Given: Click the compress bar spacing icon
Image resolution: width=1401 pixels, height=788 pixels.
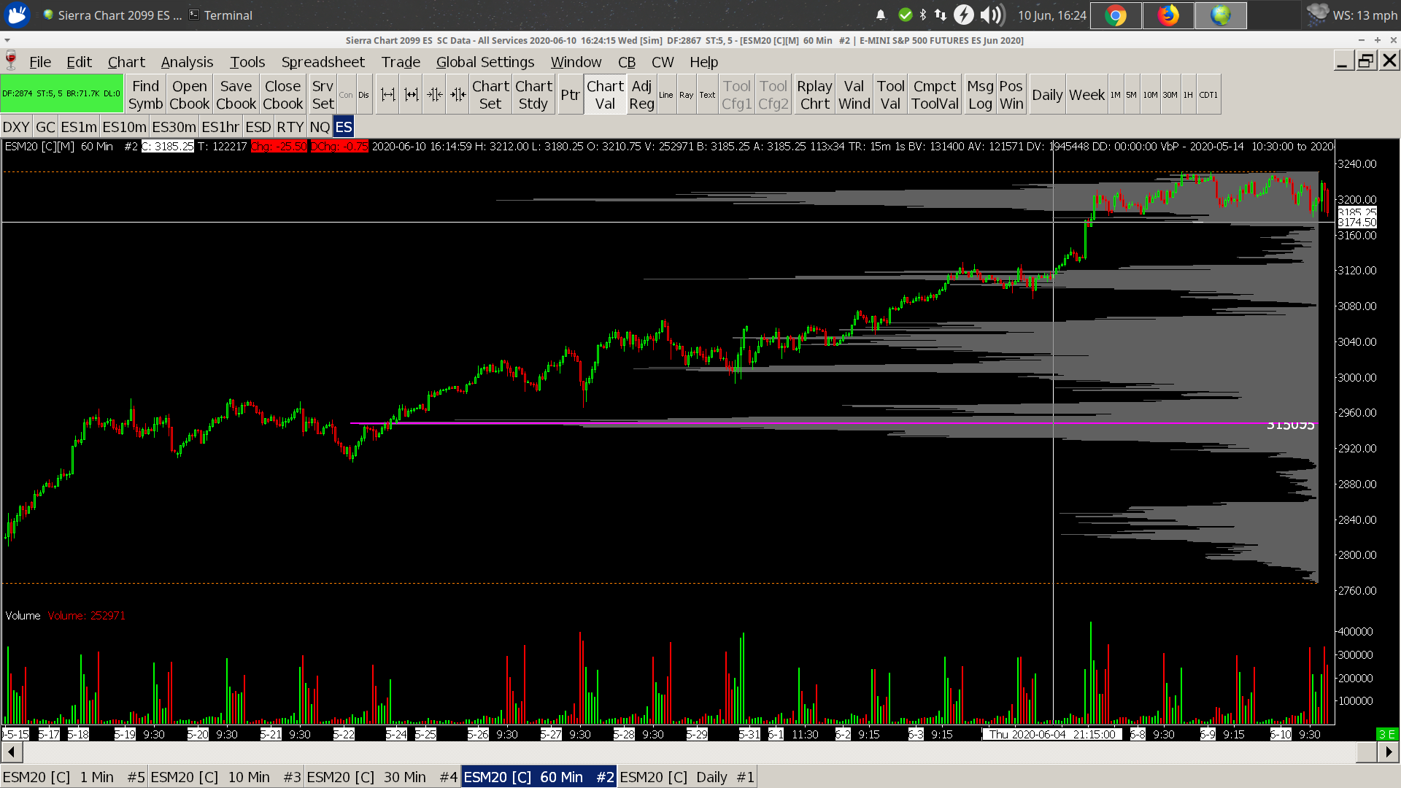Looking at the screenshot, I should point(435,95).
